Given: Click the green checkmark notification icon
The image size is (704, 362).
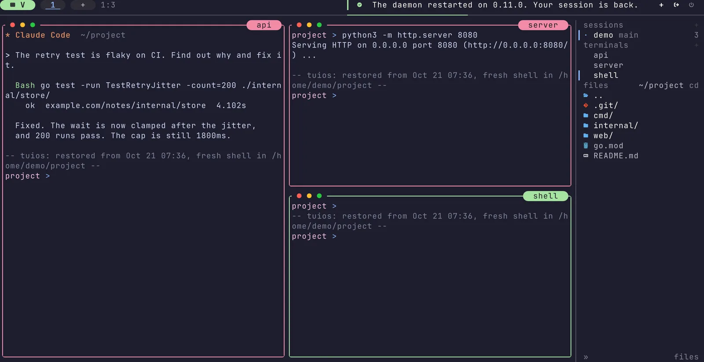Looking at the screenshot, I should point(359,5).
